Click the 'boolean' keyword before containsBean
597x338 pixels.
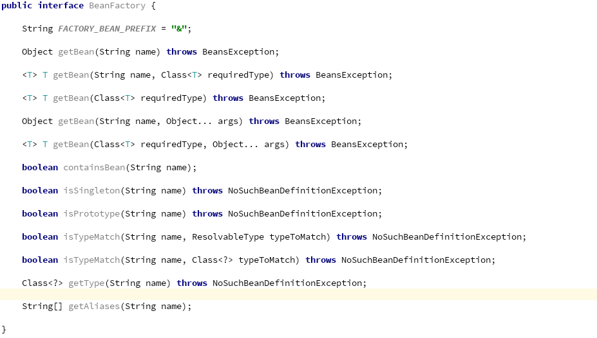tap(40, 168)
